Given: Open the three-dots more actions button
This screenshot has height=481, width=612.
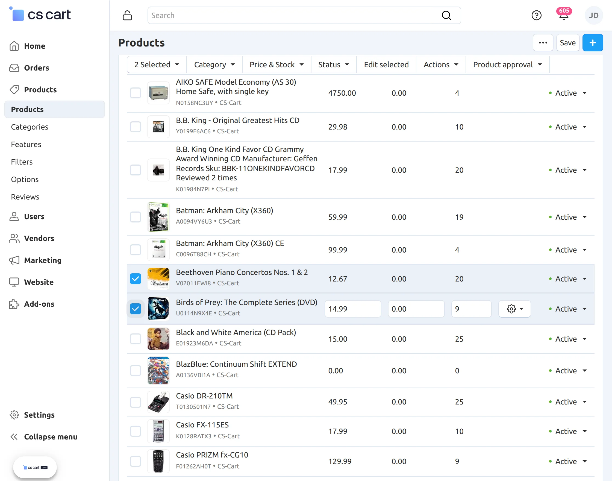Looking at the screenshot, I should [x=543, y=43].
